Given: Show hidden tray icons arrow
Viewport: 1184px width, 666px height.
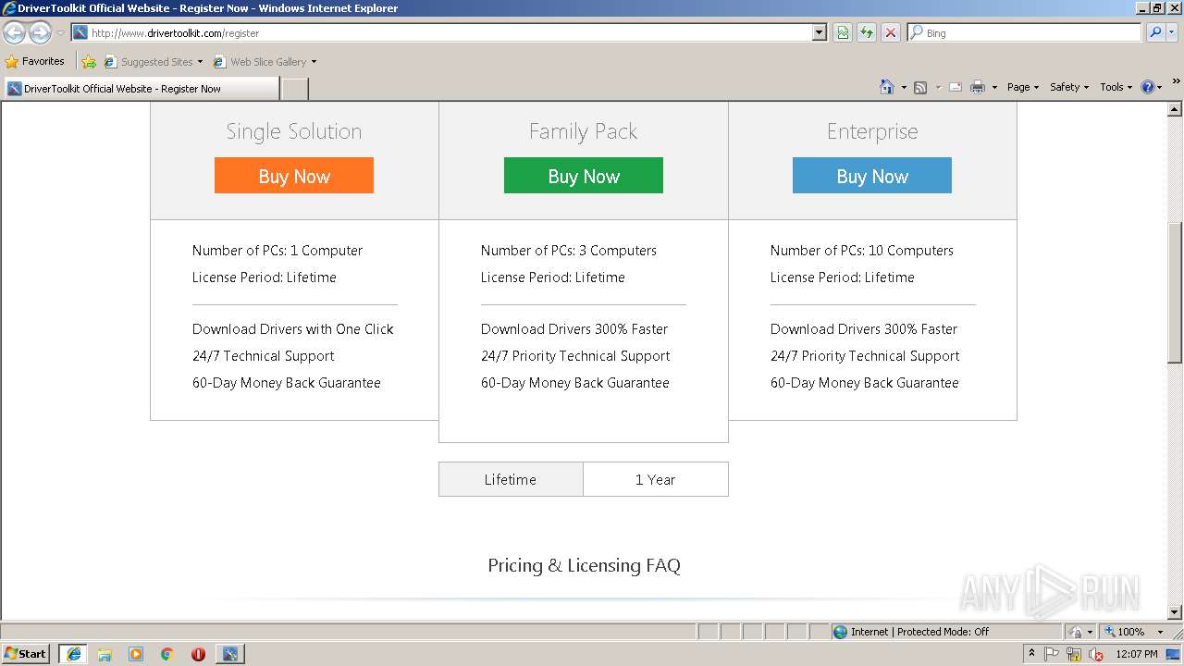Looking at the screenshot, I should pyautogui.click(x=1031, y=654).
